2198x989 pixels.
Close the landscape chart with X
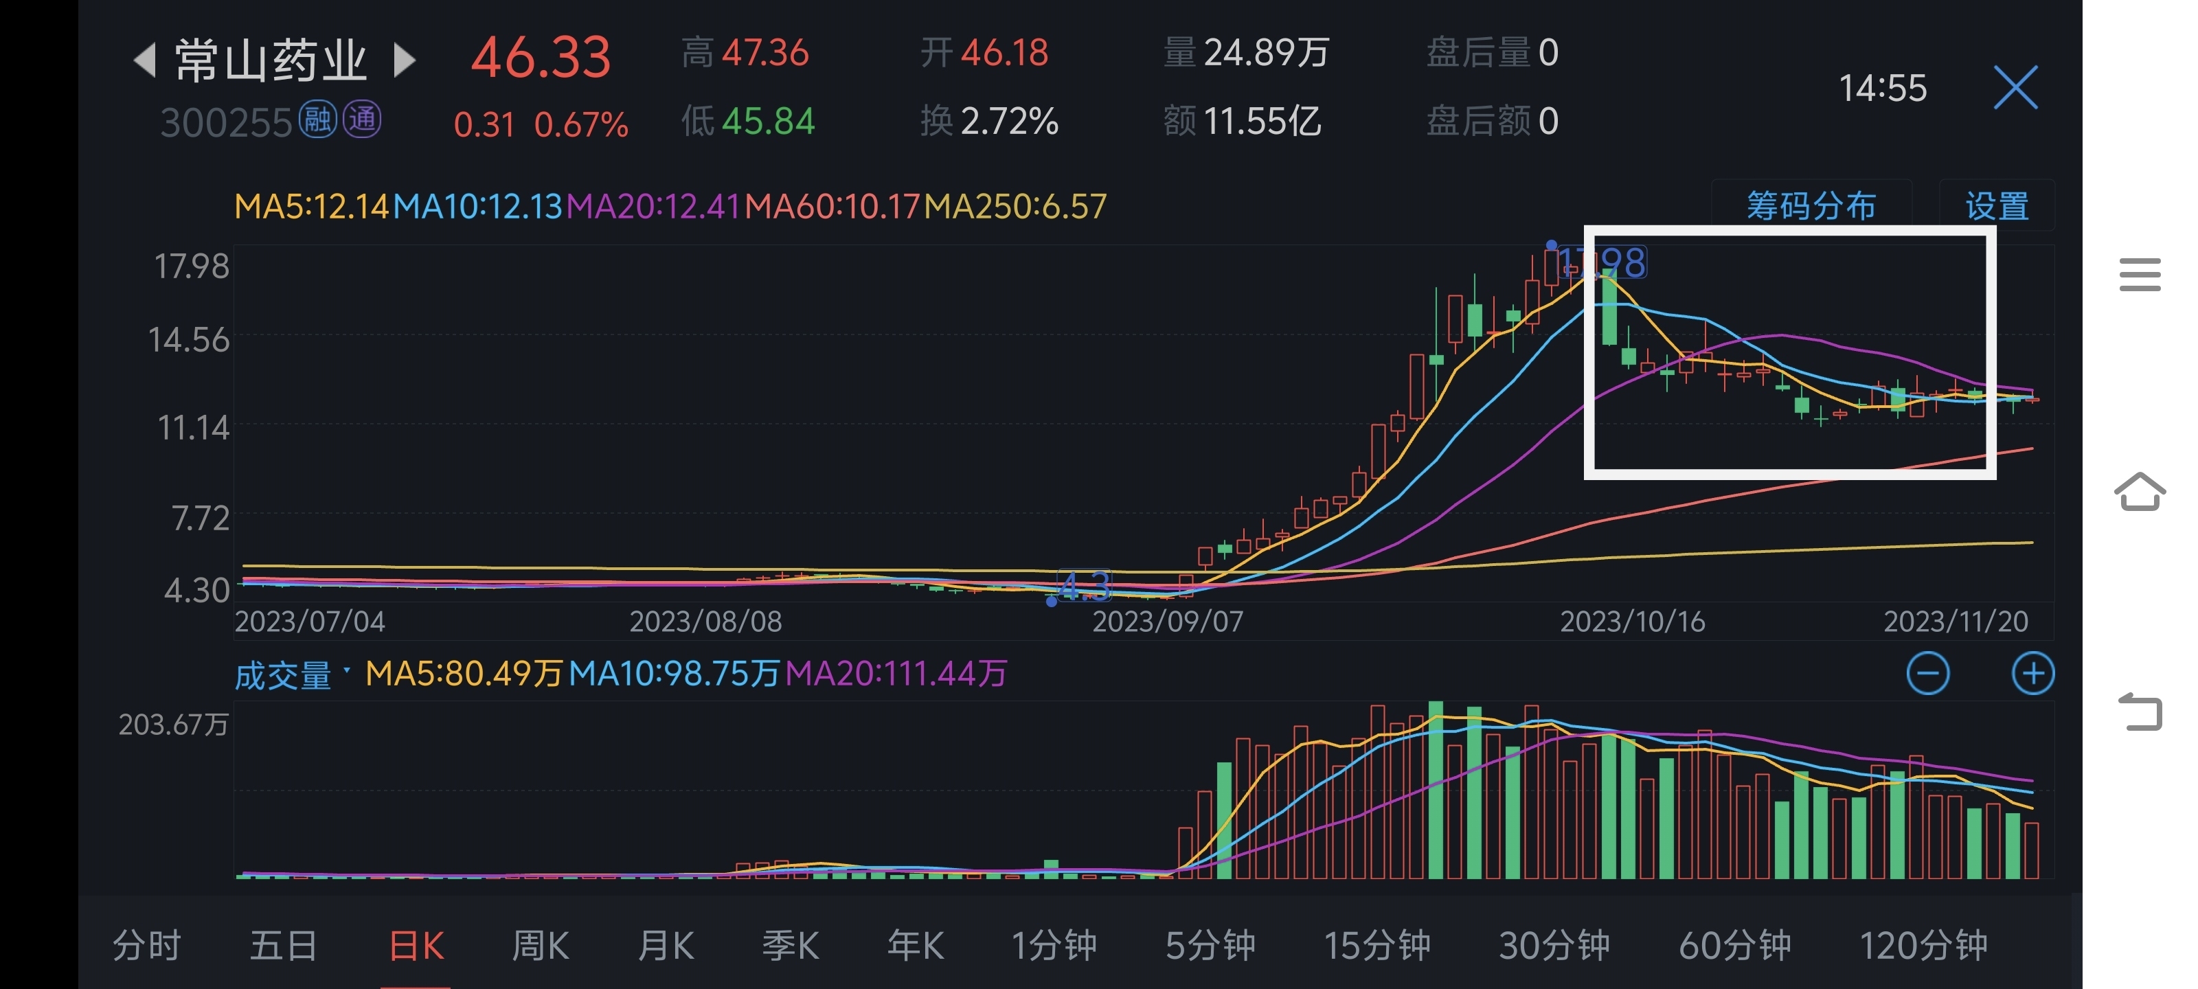coord(2015,87)
